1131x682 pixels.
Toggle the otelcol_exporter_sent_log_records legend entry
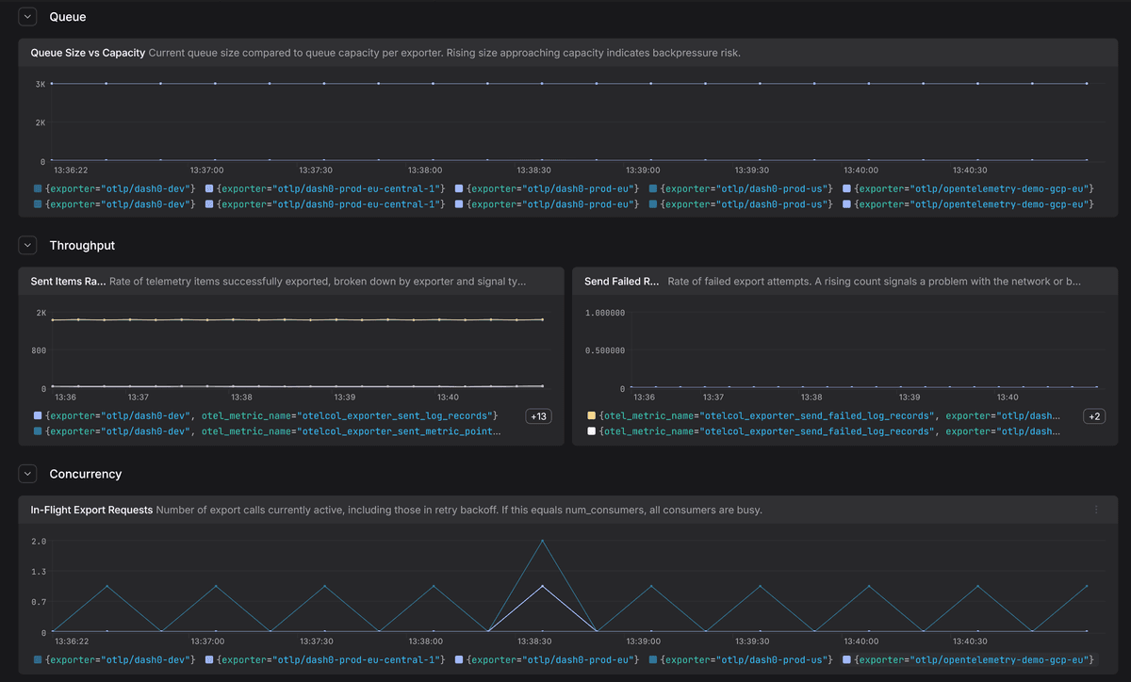pos(266,415)
